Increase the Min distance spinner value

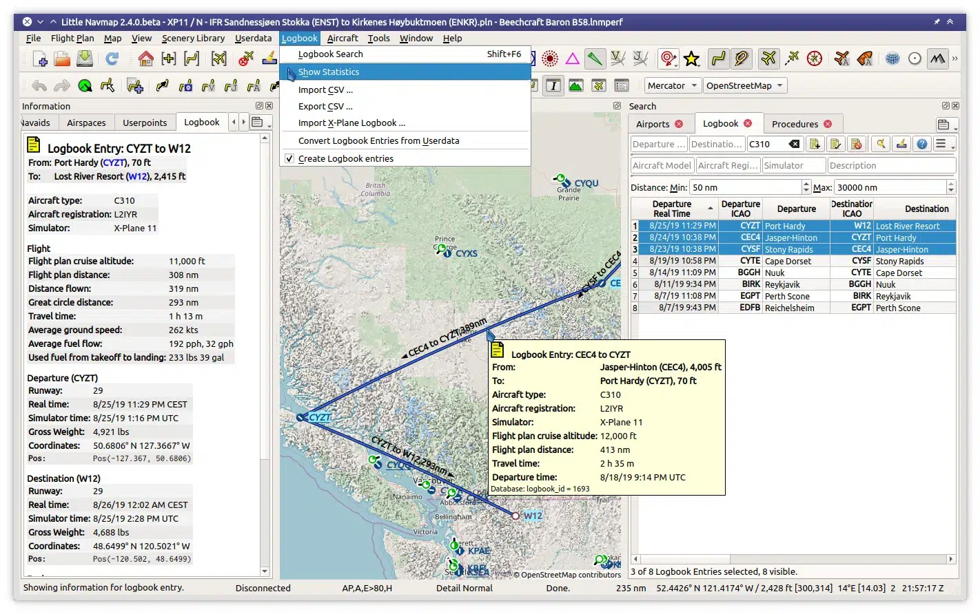click(x=806, y=184)
